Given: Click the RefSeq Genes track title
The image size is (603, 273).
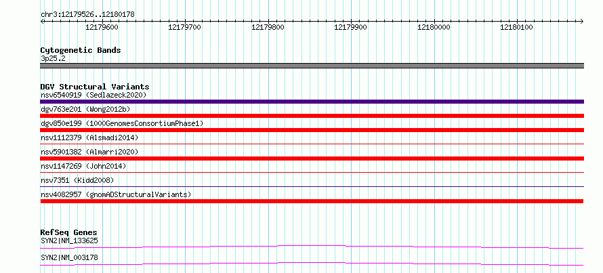Looking at the screenshot, I should point(69,232).
